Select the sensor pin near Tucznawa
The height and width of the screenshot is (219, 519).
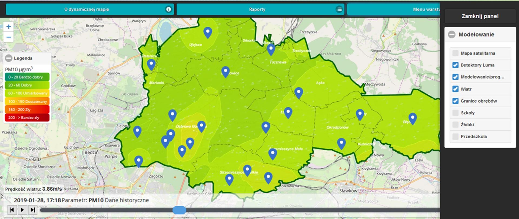271,49
